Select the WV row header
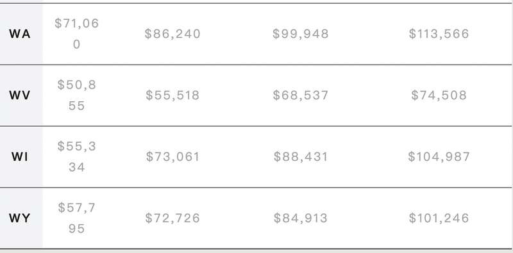Viewport: 513px width, 253px height. click(x=20, y=95)
